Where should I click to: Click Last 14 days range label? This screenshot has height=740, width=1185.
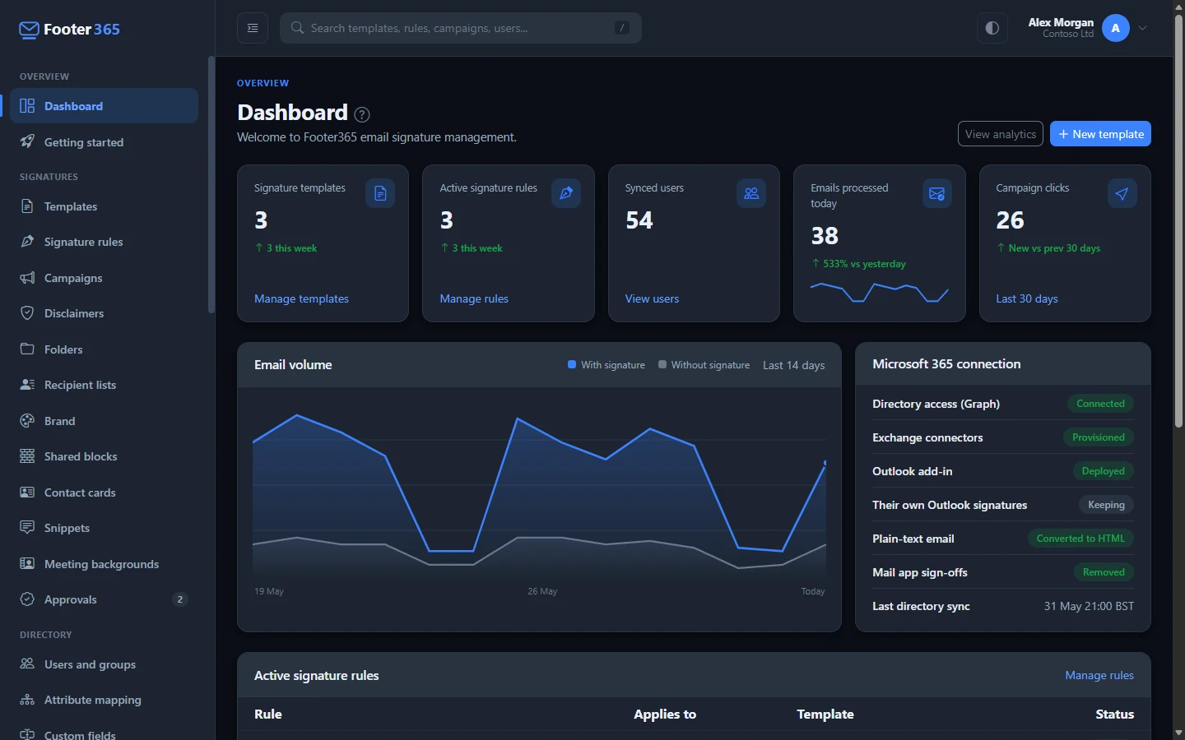point(793,365)
